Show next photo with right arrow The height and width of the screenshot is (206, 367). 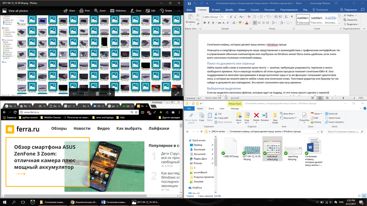(x=109, y=94)
